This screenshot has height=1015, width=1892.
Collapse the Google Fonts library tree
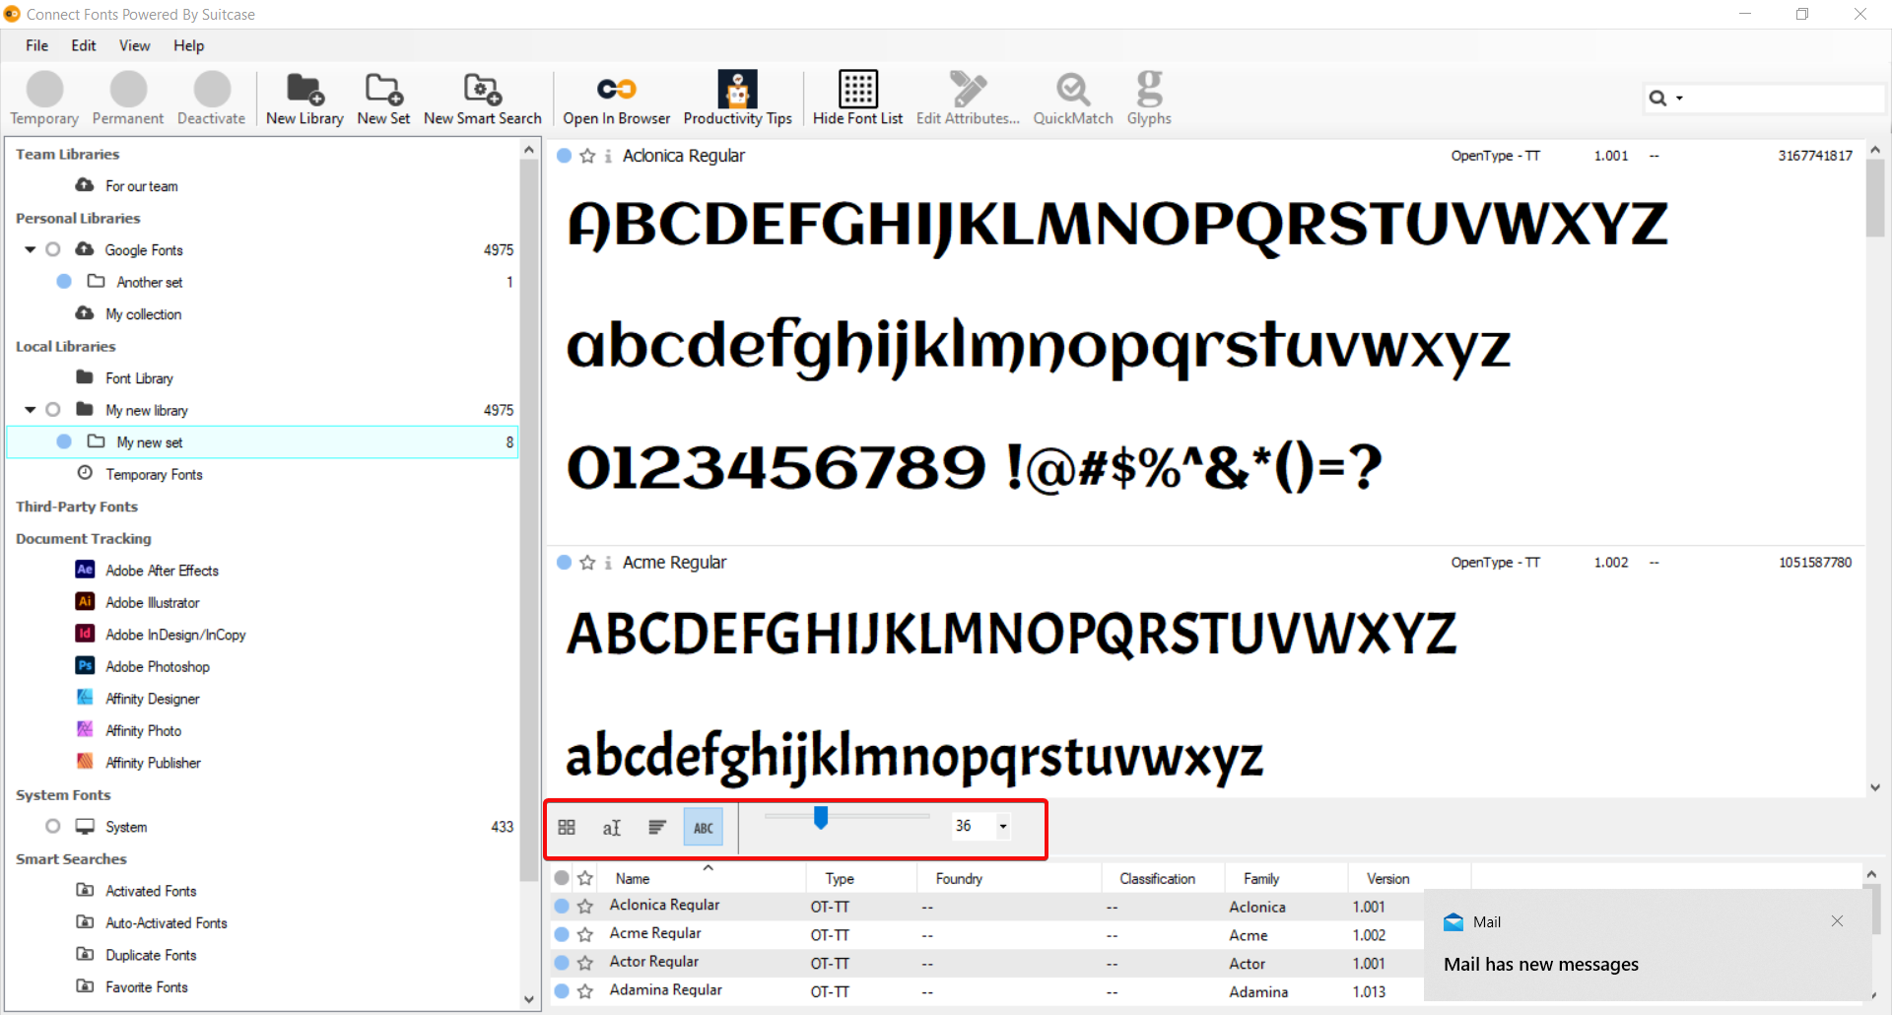click(31, 249)
